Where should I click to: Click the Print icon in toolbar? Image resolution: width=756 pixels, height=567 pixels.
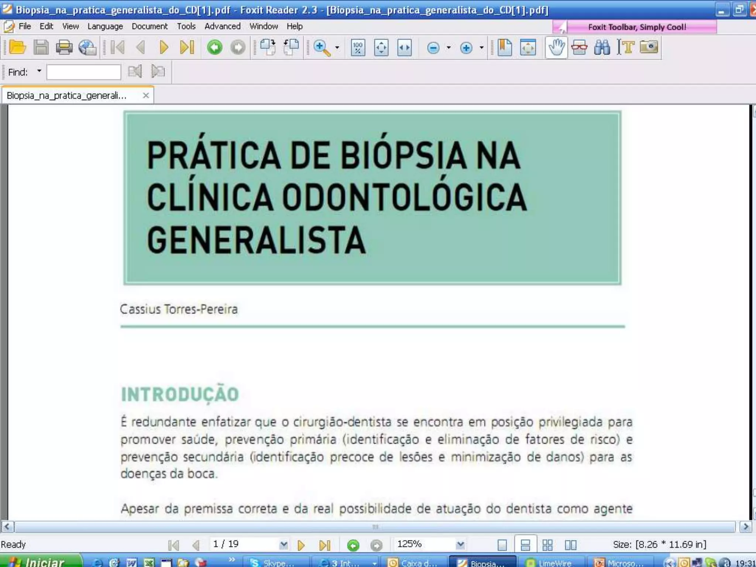tap(64, 47)
